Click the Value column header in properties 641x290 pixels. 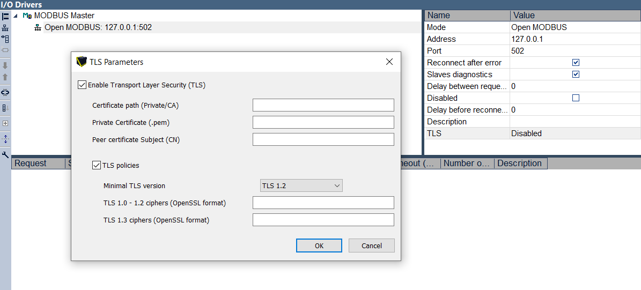click(x=576, y=16)
